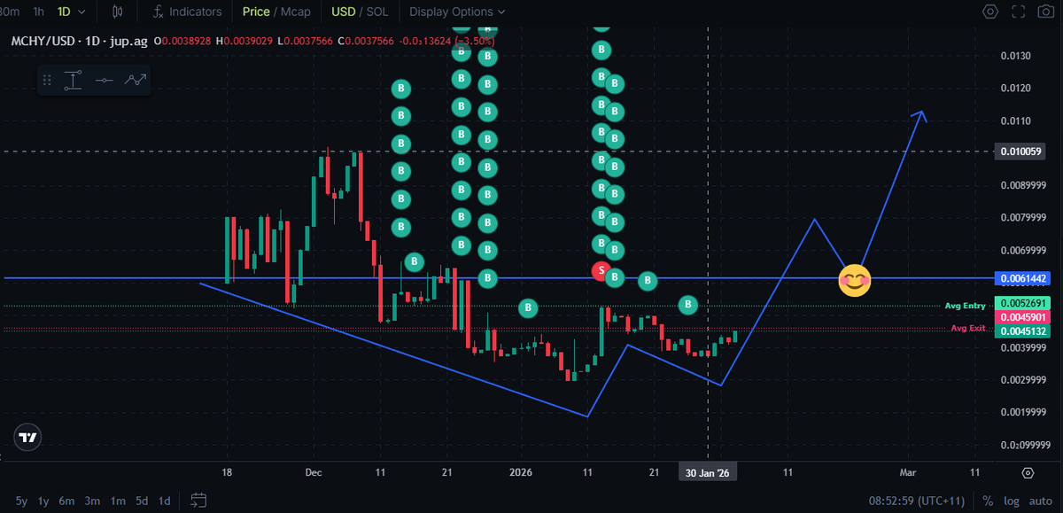This screenshot has height=513, width=1063.
Task: Click the 0.010059 crosshair price label
Action: point(1021,152)
